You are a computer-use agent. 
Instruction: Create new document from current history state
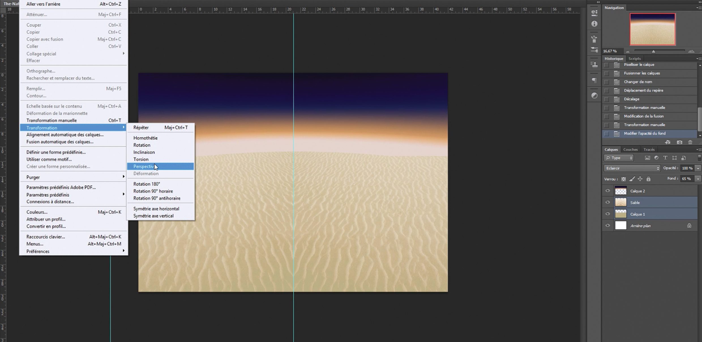tap(668, 142)
